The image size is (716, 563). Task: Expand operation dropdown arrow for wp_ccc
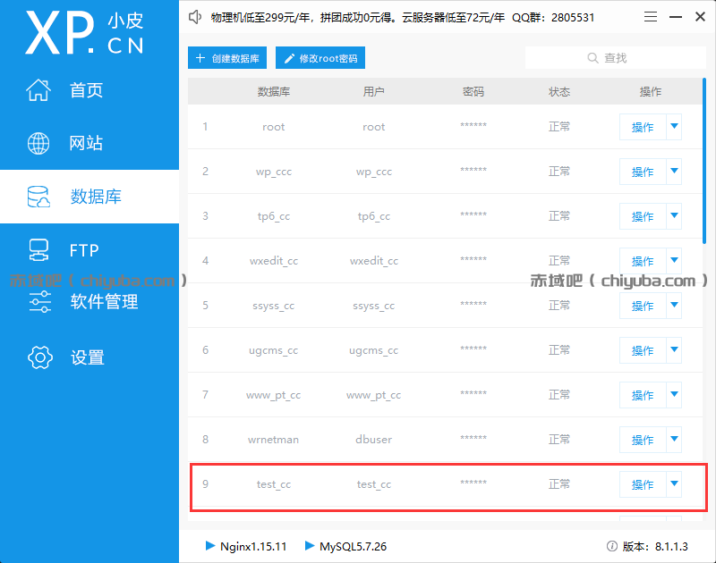click(674, 172)
